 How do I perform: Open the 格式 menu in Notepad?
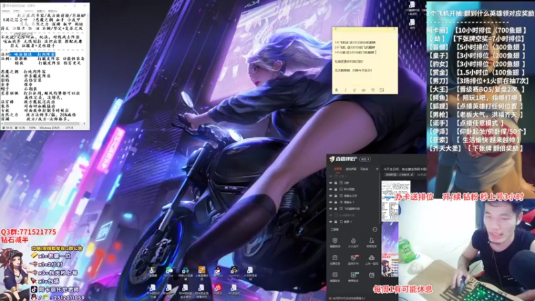pos(28,11)
